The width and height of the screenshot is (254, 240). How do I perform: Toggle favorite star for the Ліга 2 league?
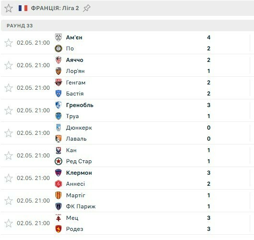[x=9, y=8]
